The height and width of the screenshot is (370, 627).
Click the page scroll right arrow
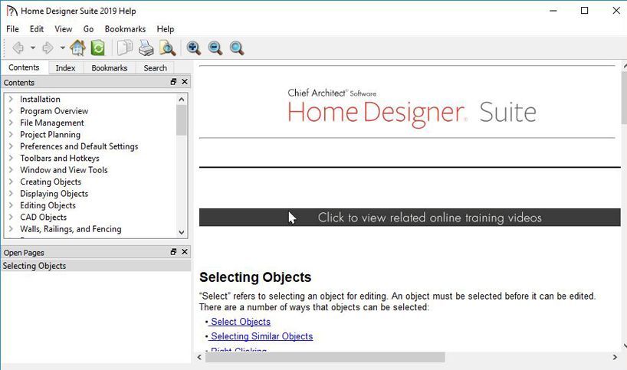click(615, 357)
